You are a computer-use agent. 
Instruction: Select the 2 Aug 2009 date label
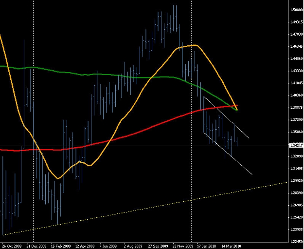coord(133,246)
